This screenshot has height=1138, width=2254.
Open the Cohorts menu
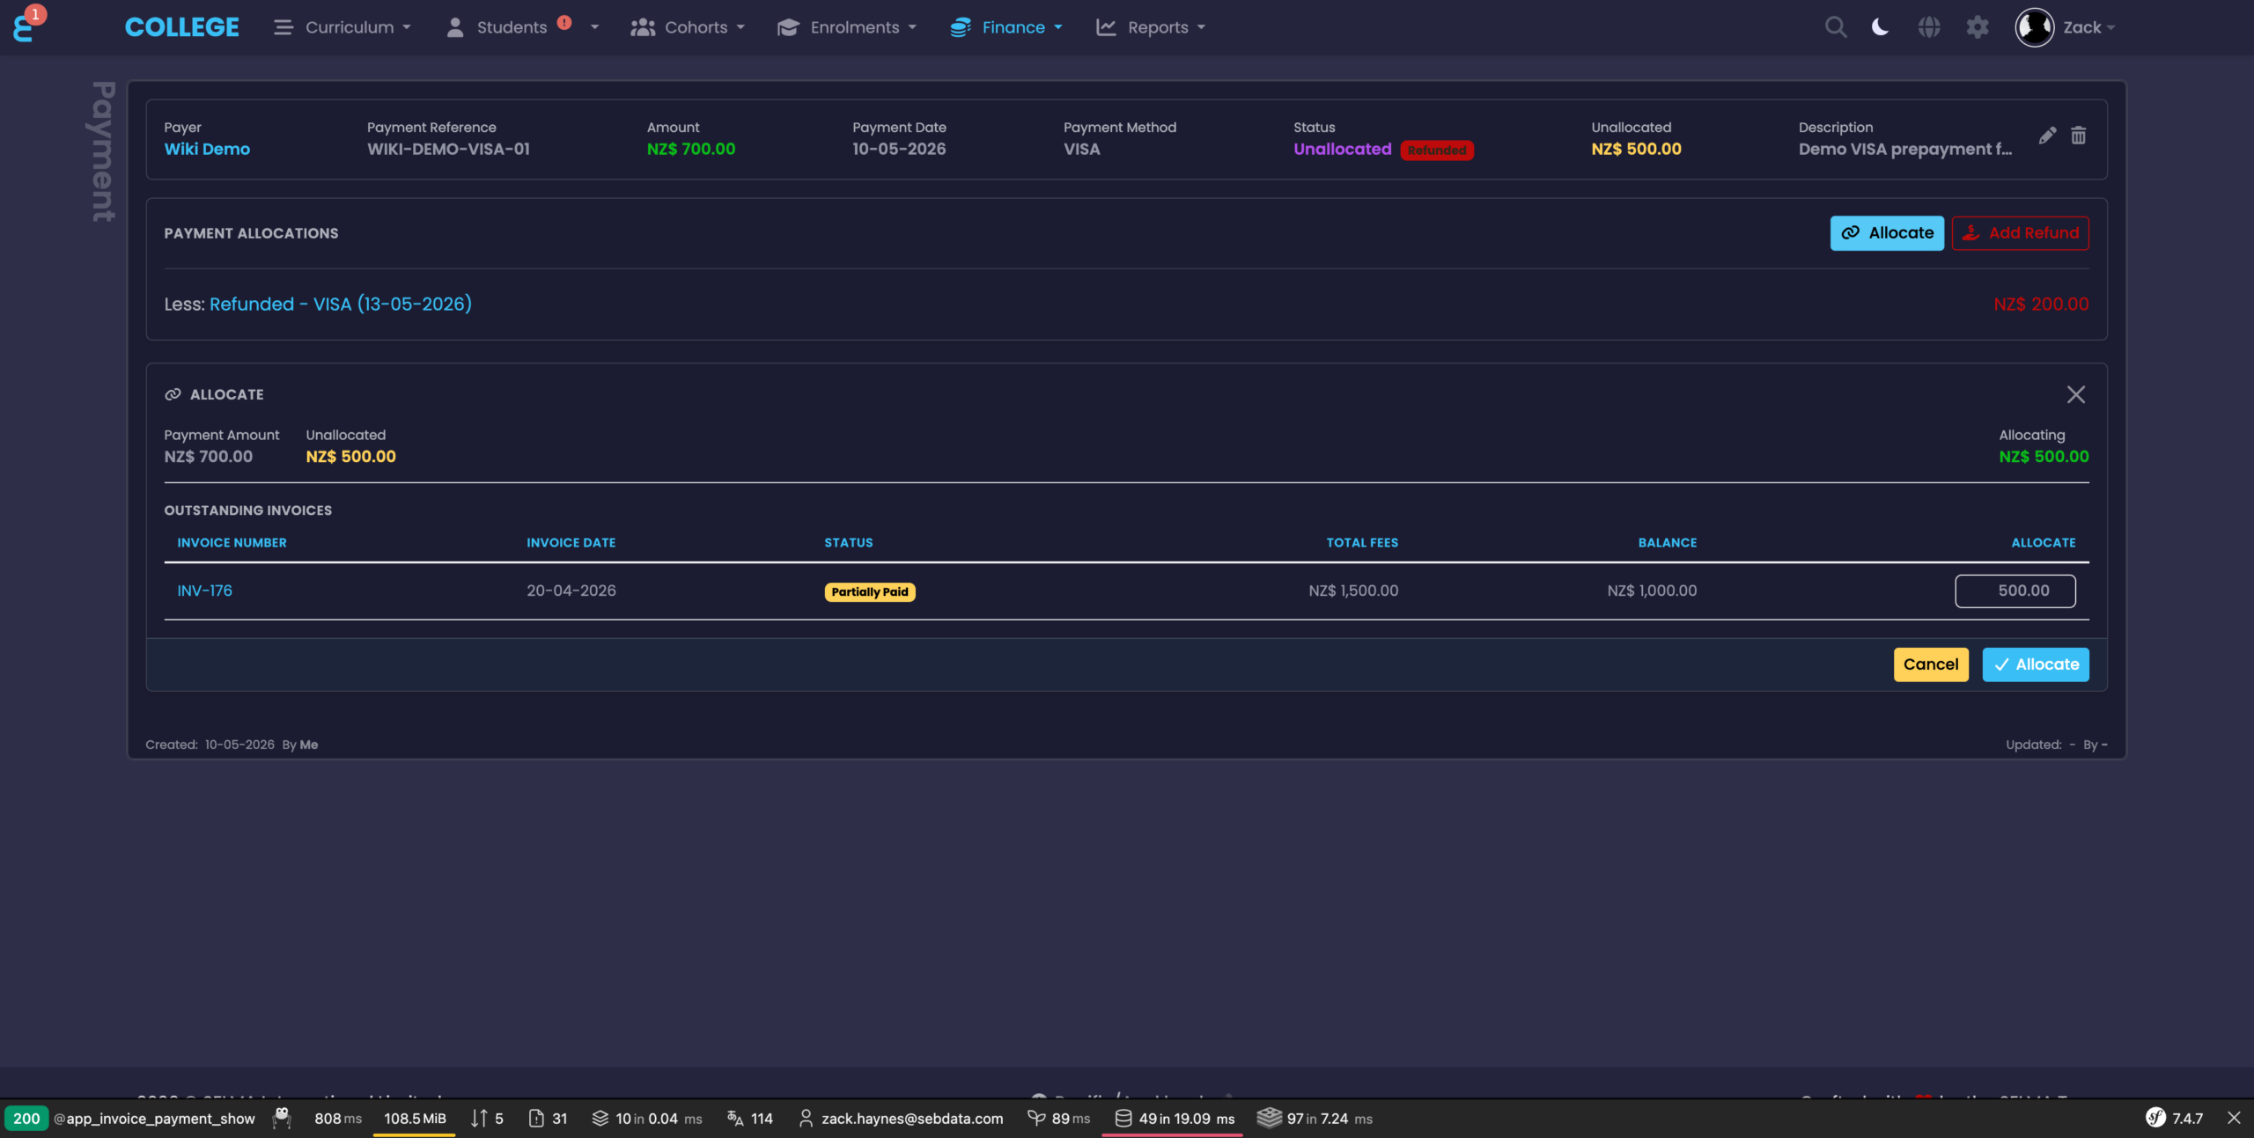[688, 27]
